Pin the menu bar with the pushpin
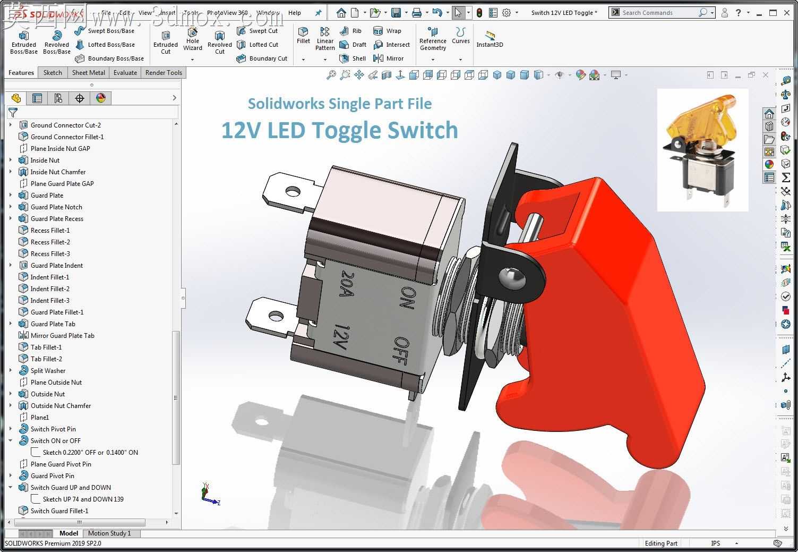The width and height of the screenshot is (798, 552). pos(319,13)
